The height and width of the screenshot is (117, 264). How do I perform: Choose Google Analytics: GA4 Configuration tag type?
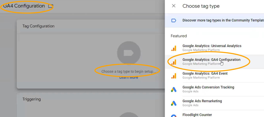coord(214,62)
